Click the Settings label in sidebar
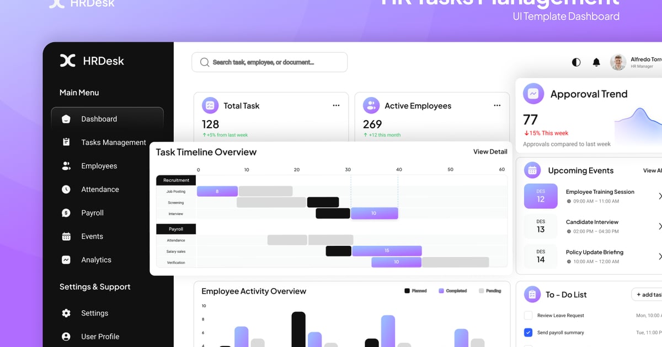 point(95,313)
